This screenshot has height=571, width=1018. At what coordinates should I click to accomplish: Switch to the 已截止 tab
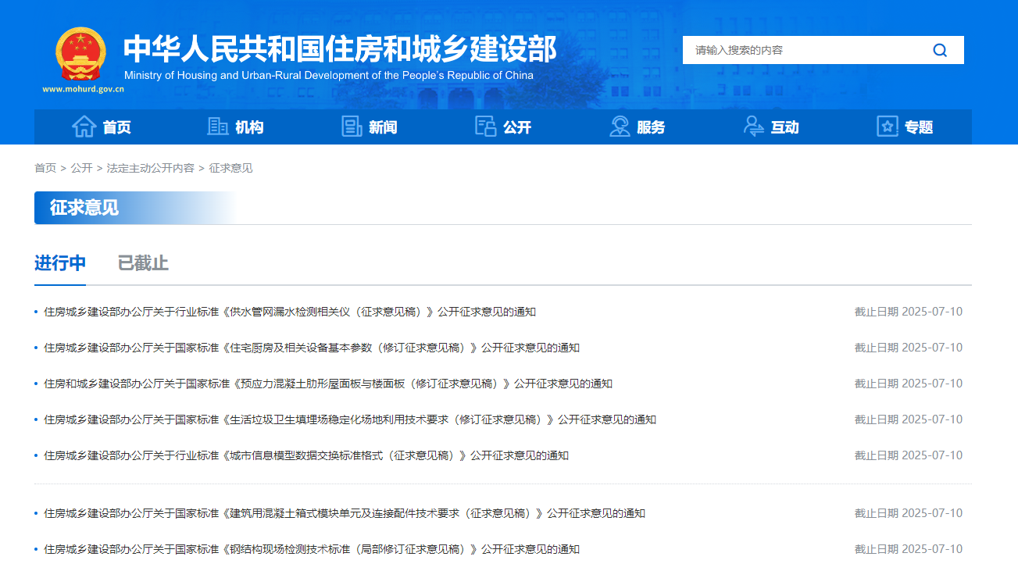tap(143, 263)
